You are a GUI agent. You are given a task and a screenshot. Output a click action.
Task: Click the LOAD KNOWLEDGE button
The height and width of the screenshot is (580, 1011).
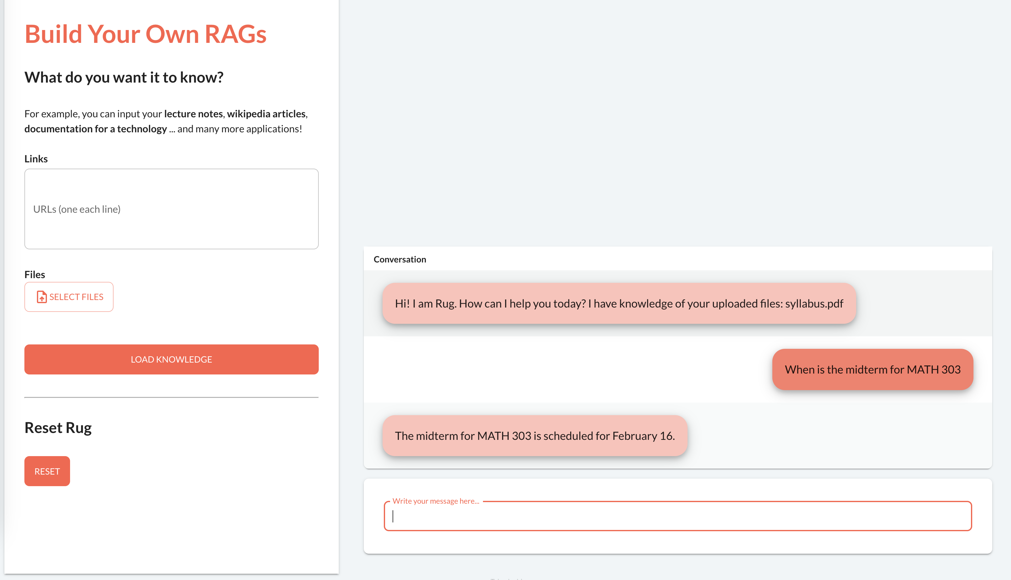click(x=171, y=359)
